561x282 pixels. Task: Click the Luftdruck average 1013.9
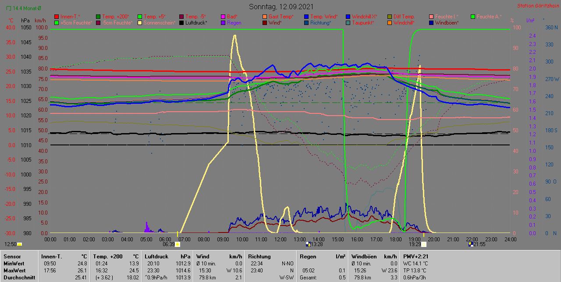click(183, 278)
